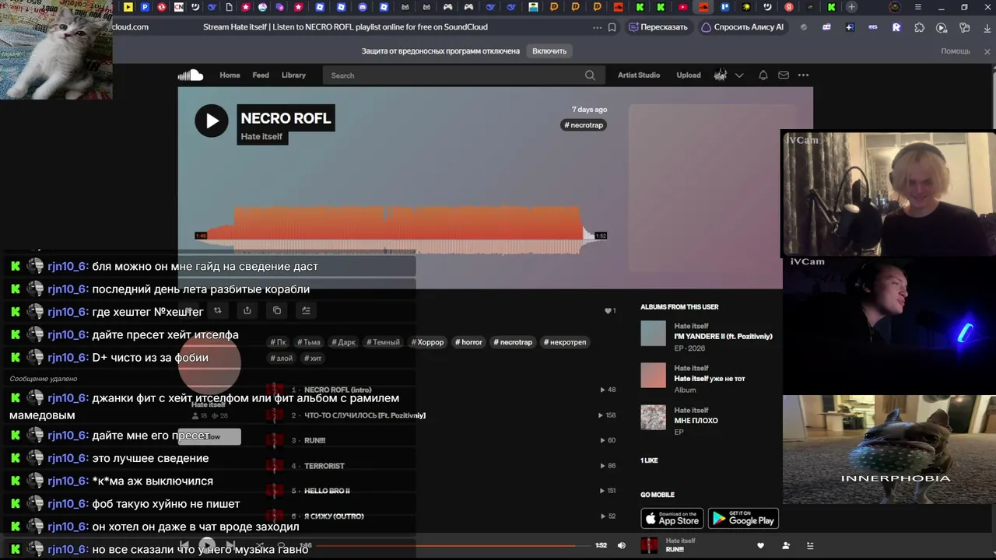Open the Library page
The height and width of the screenshot is (560, 996).
coord(293,75)
